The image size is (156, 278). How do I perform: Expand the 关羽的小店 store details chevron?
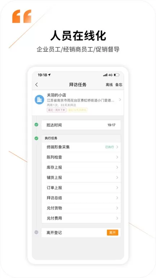coord(120,100)
